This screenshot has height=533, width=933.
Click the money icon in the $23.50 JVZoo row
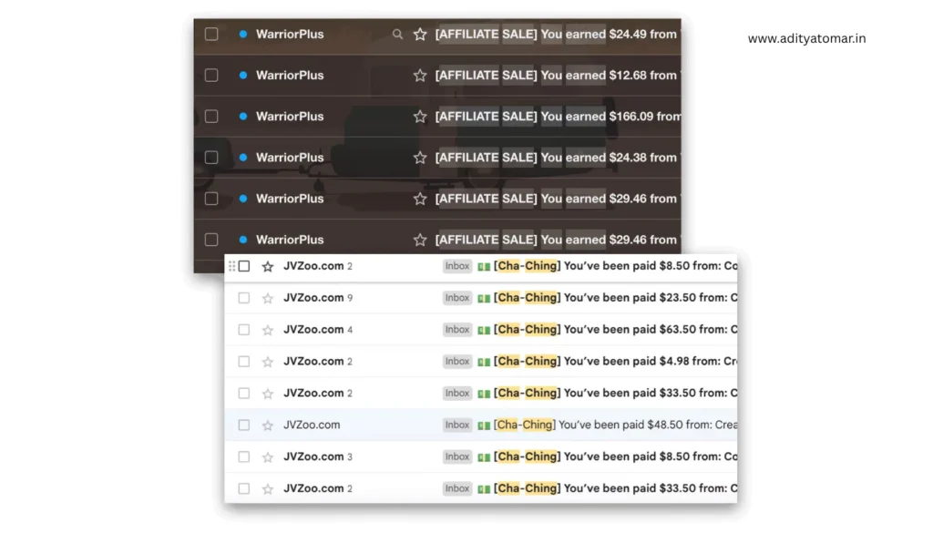(484, 298)
